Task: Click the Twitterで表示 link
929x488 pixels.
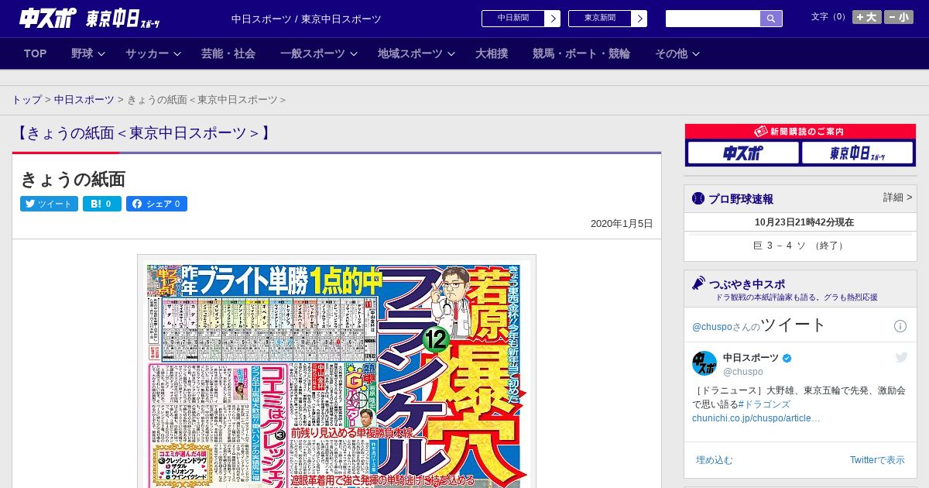Action: point(877,460)
